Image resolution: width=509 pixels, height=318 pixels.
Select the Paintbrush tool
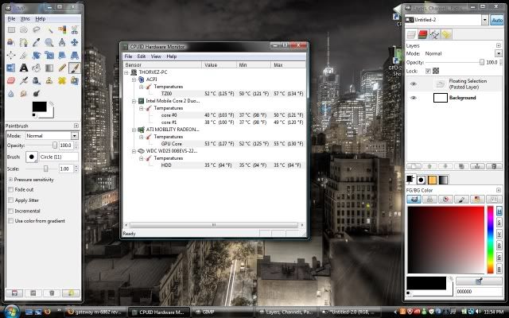pyautogui.click(x=75, y=68)
